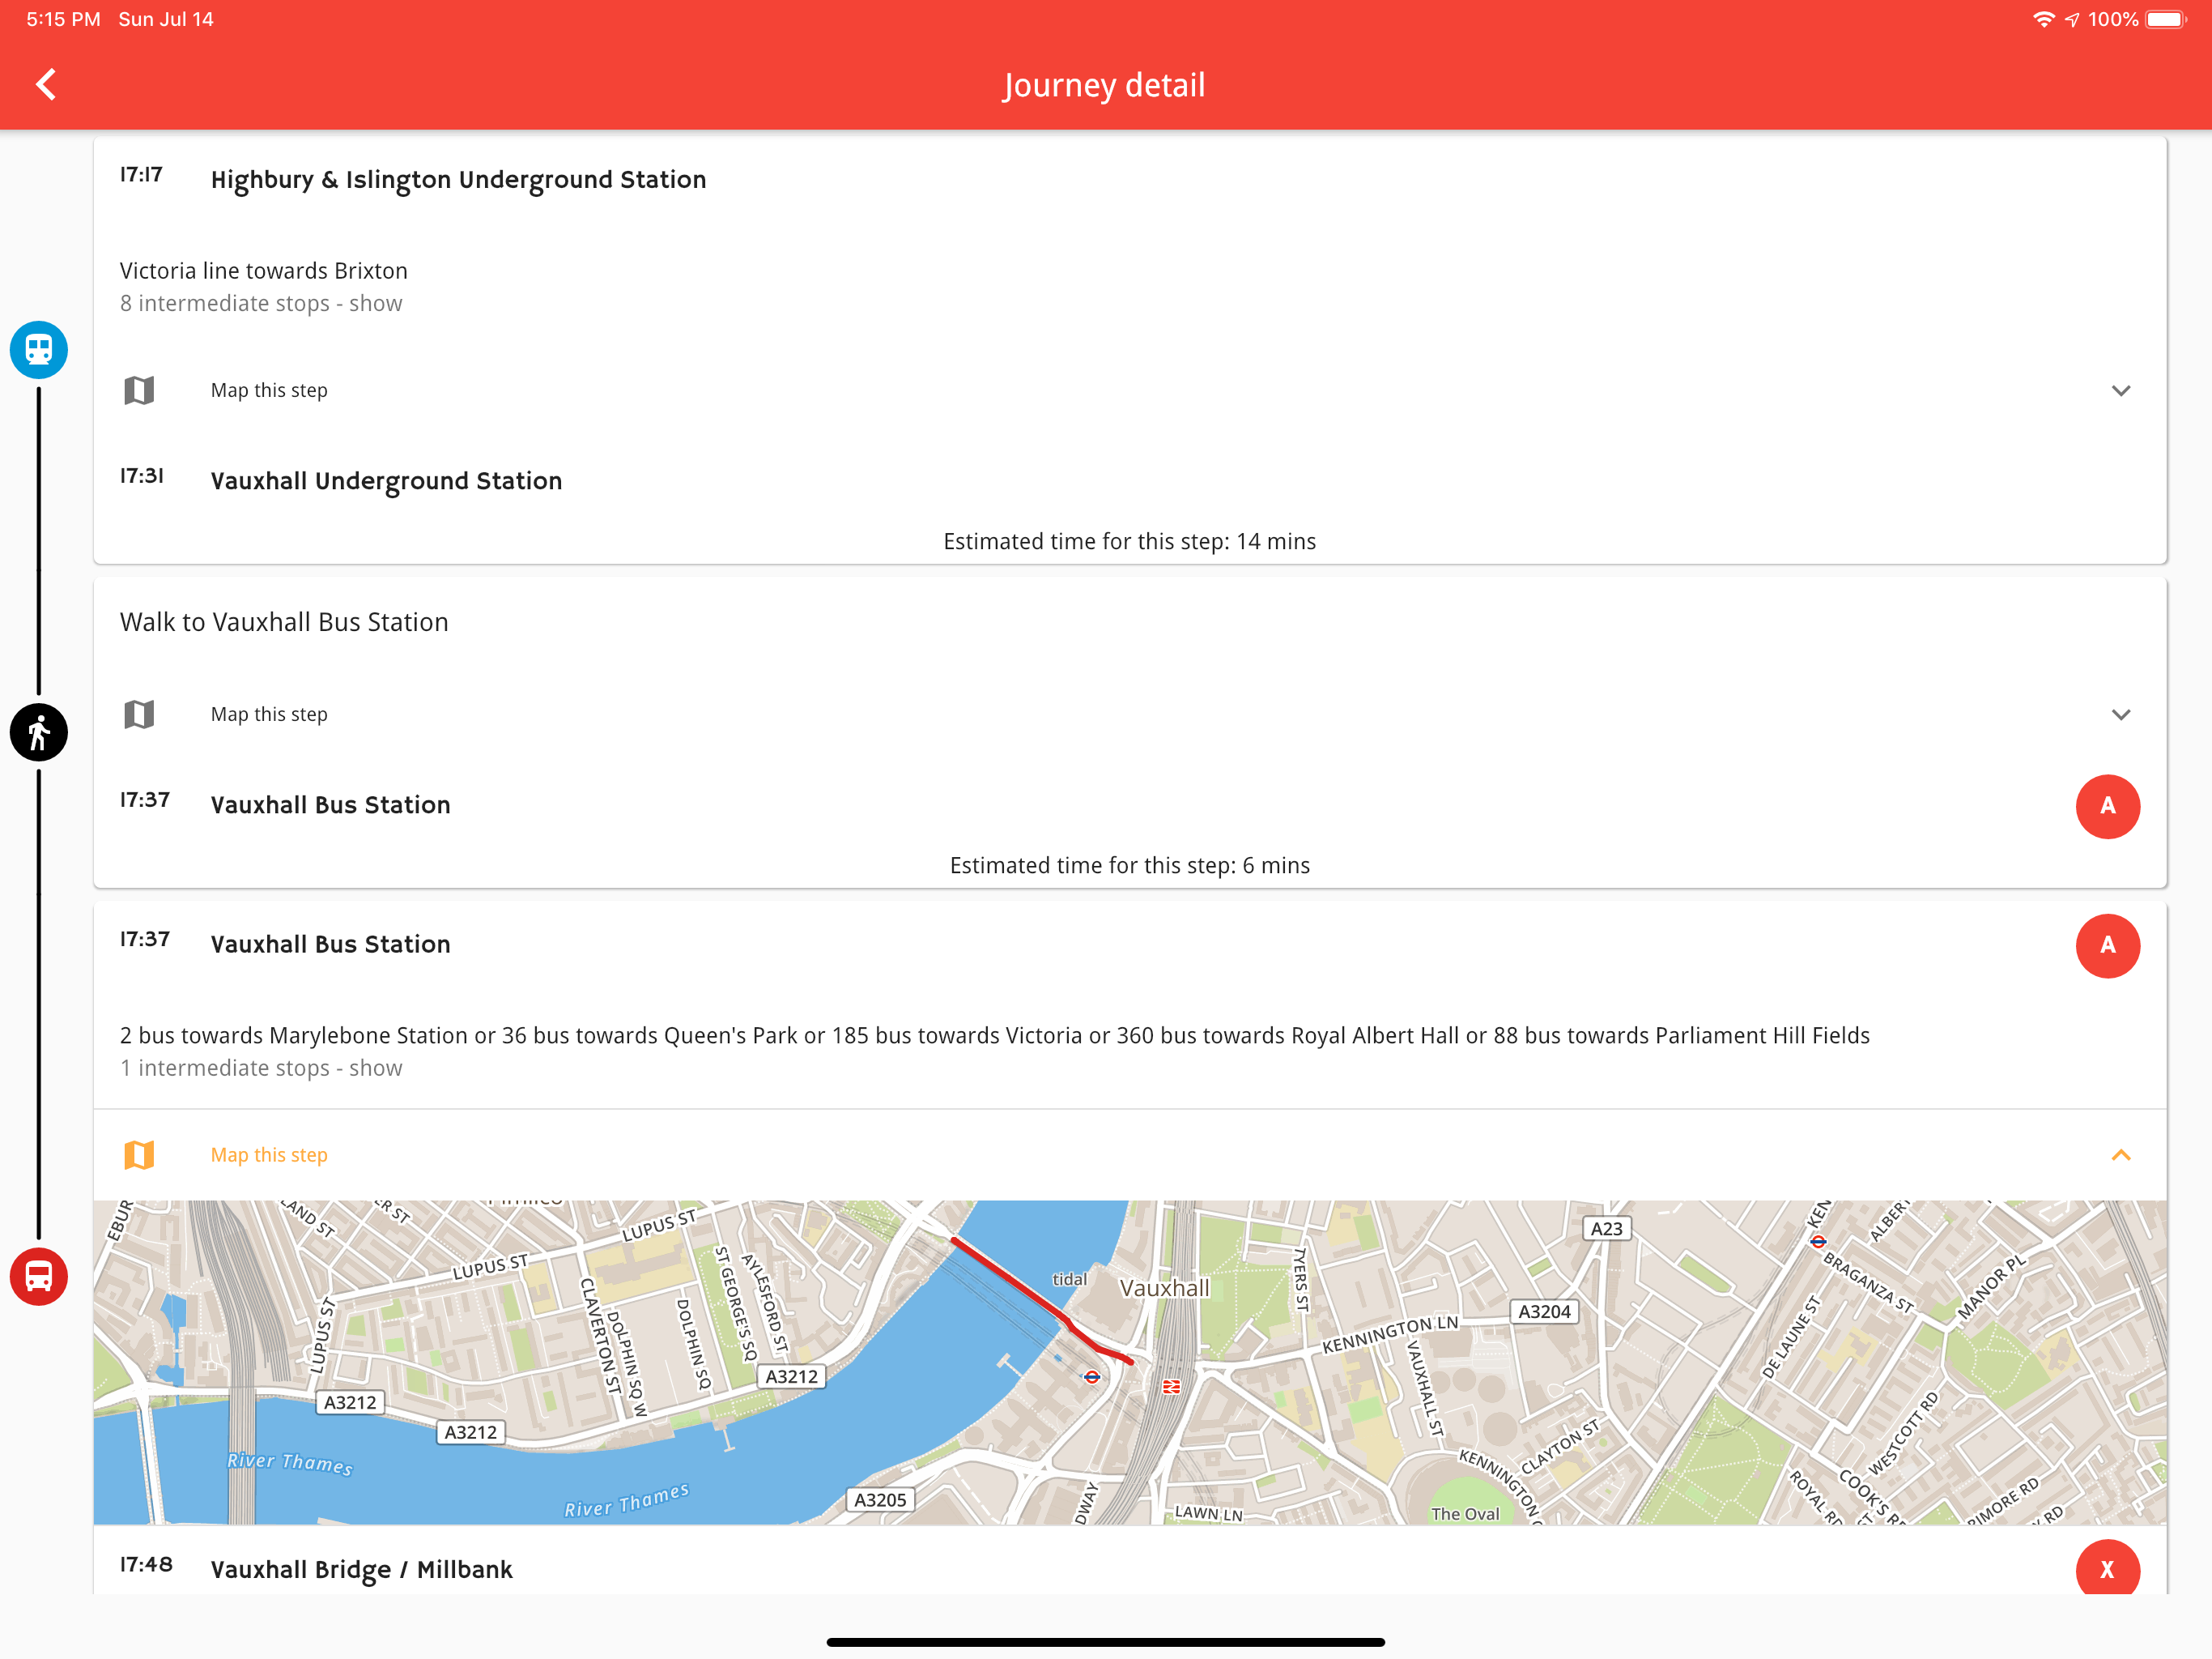This screenshot has height=1659, width=2212.
Task: Tap the 17:17 departure time
Action: click(141, 174)
